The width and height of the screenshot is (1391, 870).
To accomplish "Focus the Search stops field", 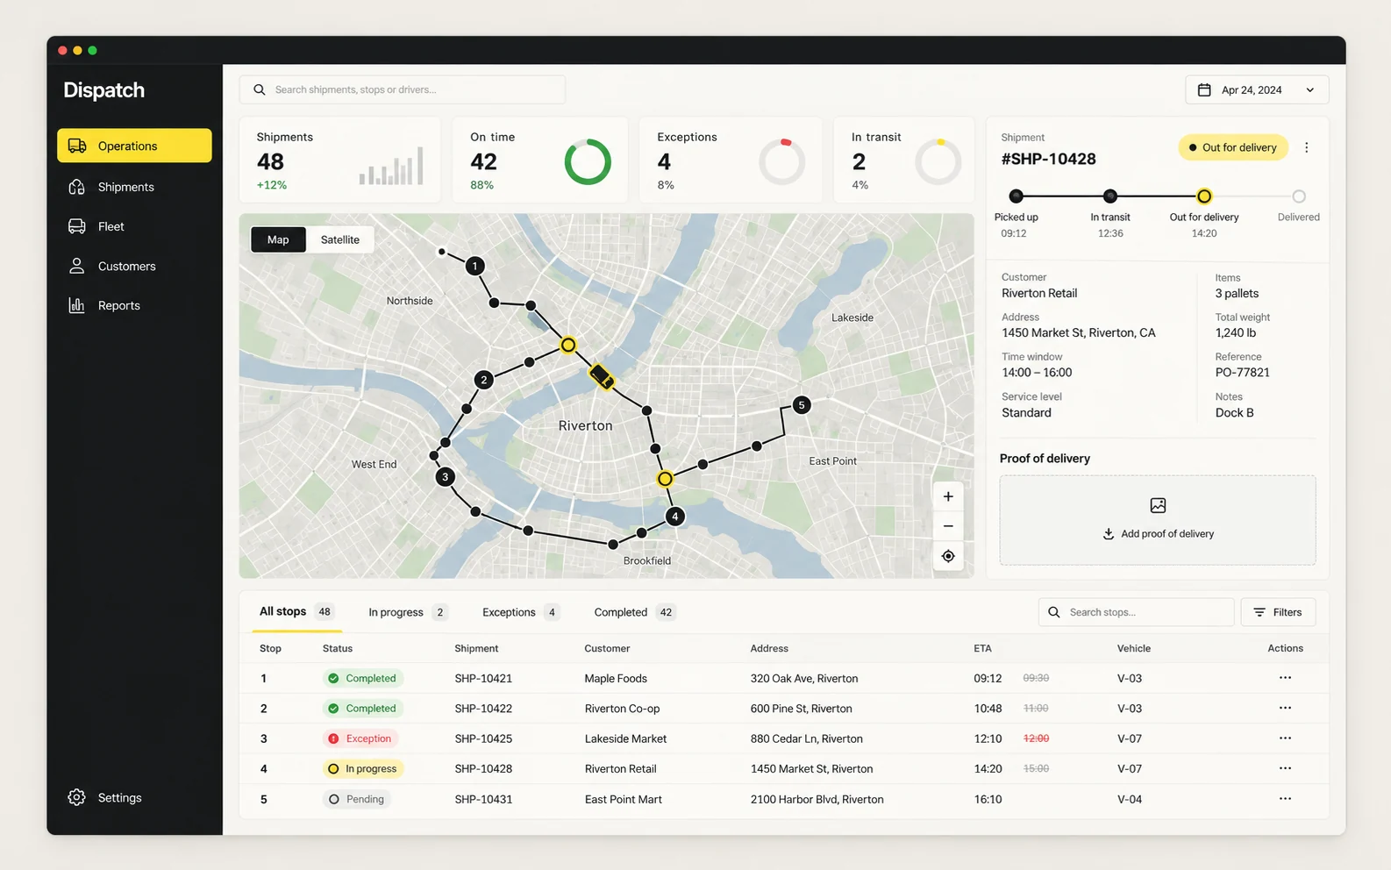I will [x=1137, y=612].
